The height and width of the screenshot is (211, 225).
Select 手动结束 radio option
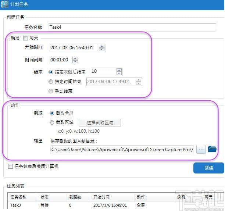51,91
